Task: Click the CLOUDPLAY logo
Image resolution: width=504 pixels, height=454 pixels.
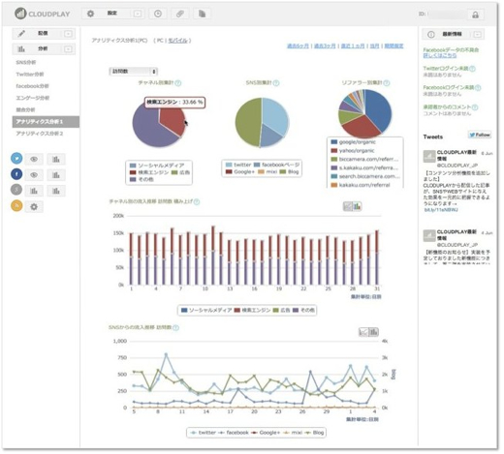Action: (43, 14)
